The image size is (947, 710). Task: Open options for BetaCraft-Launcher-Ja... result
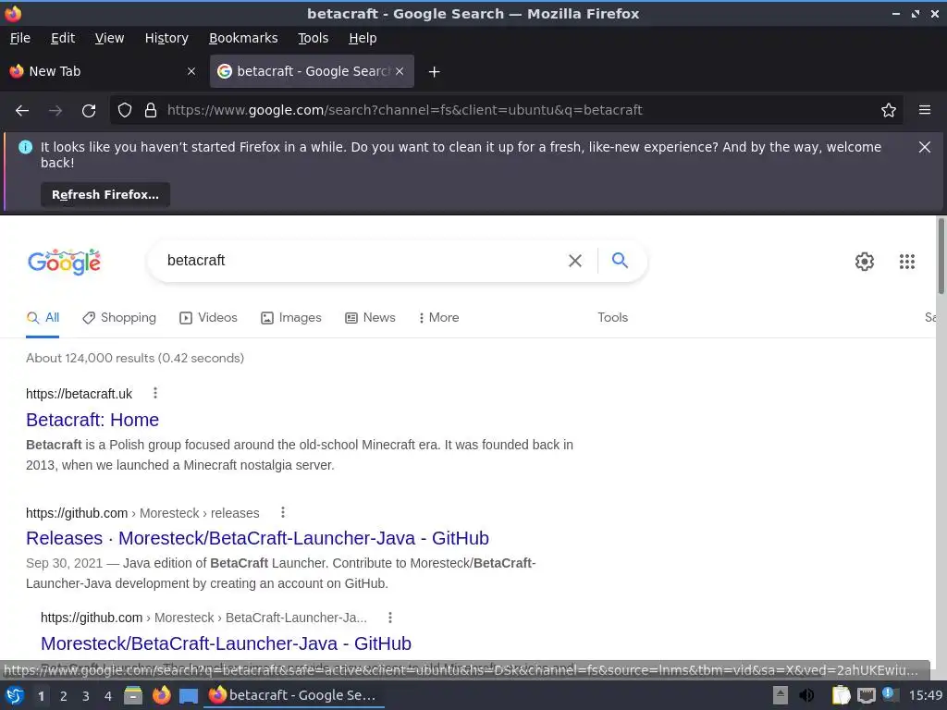tap(390, 617)
